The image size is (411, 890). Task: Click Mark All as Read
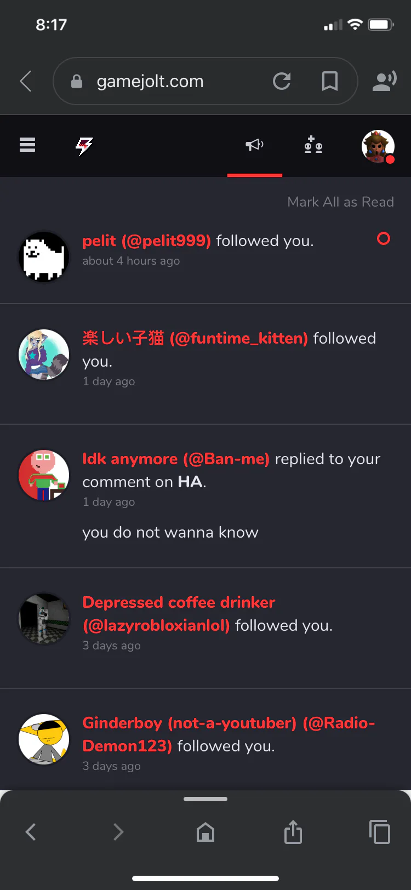click(340, 202)
